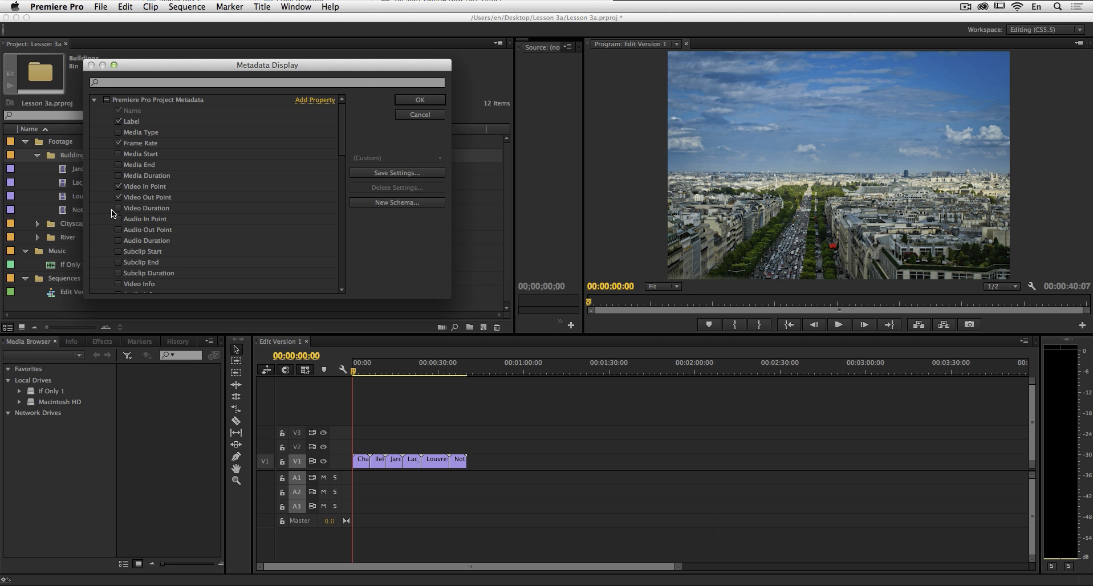The width and height of the screenshot is (1093, 586).
Task: Collapse Premiere Pro Project Metadata group
Action: coord(94,100)
